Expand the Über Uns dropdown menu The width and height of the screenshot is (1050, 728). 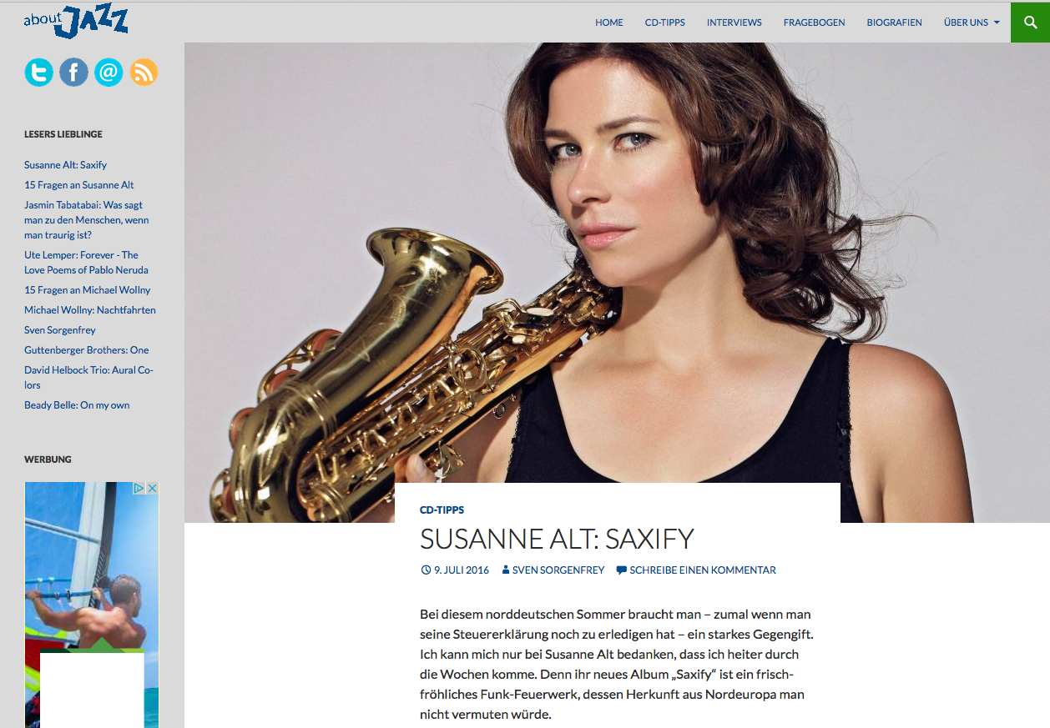(972, 23)
